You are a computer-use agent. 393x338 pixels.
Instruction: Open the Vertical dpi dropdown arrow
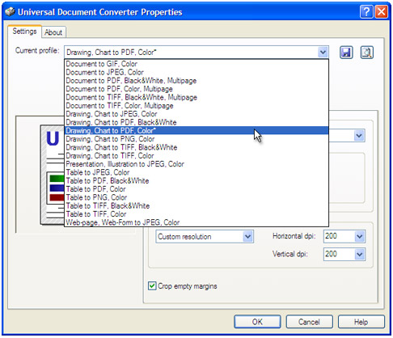coord(360,254)
